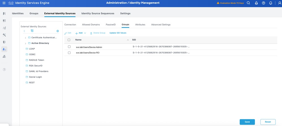Switch to the Identity Source Sequences tab
Viewport: 282px width, 126px height.
[98, 13]
